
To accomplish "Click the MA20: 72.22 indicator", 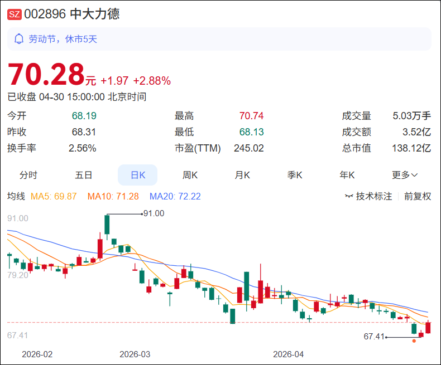I will point(175,196).
